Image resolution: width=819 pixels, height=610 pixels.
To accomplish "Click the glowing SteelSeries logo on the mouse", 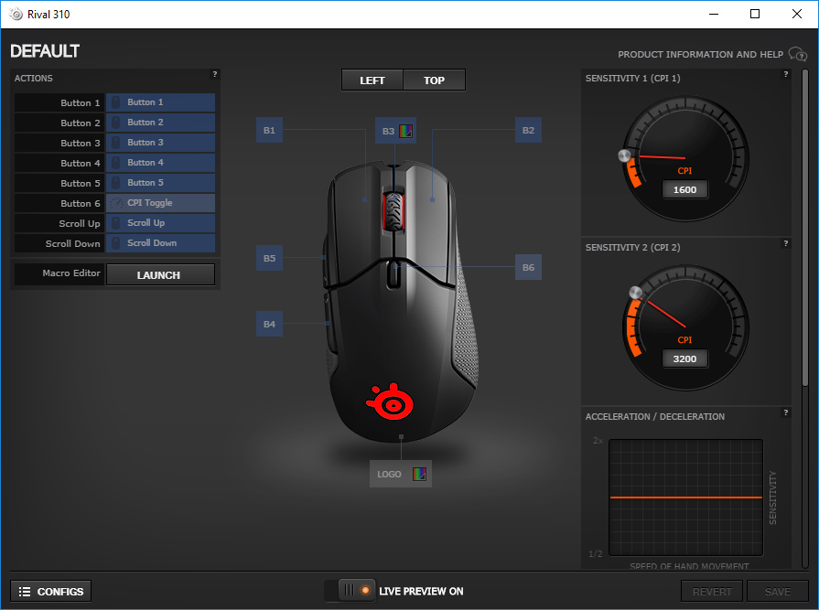I will click(x=391, y=401).
